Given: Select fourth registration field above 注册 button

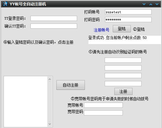Looking at the screenshot, I should click(123, 84).
